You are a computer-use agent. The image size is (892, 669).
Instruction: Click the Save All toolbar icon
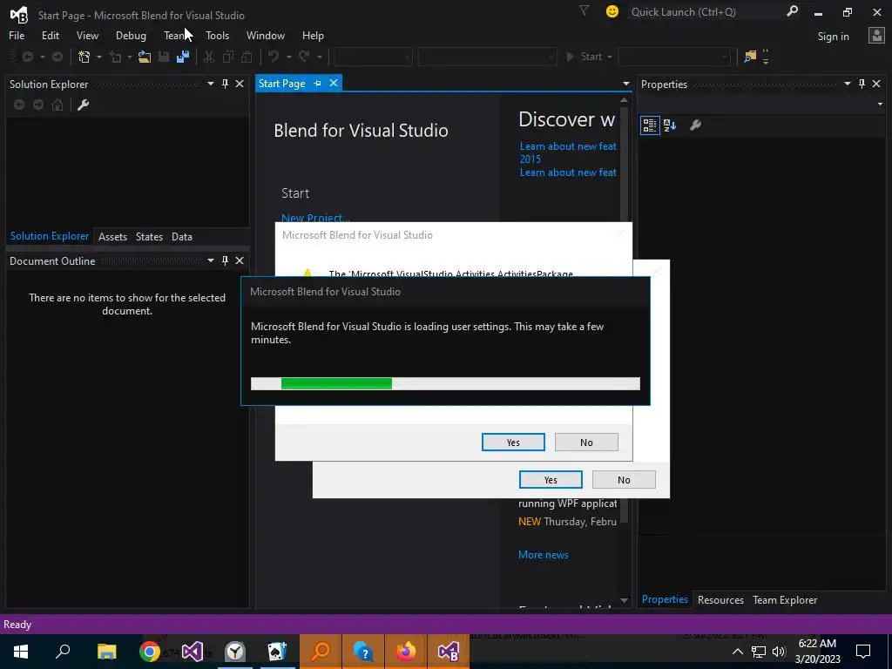pyautogui.click(x=183, y=57)
